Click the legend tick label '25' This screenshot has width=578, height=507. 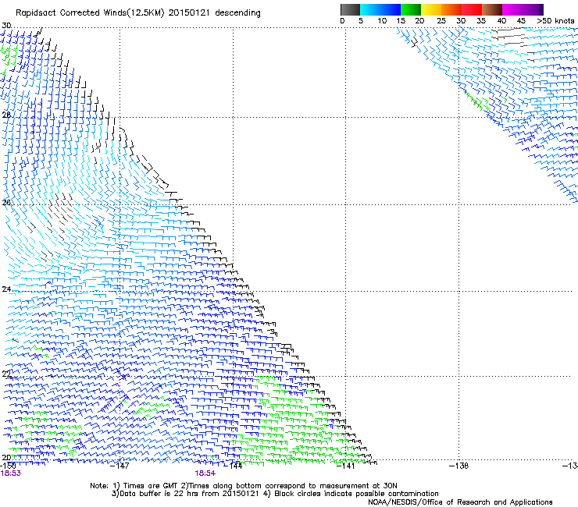(441, 21)
